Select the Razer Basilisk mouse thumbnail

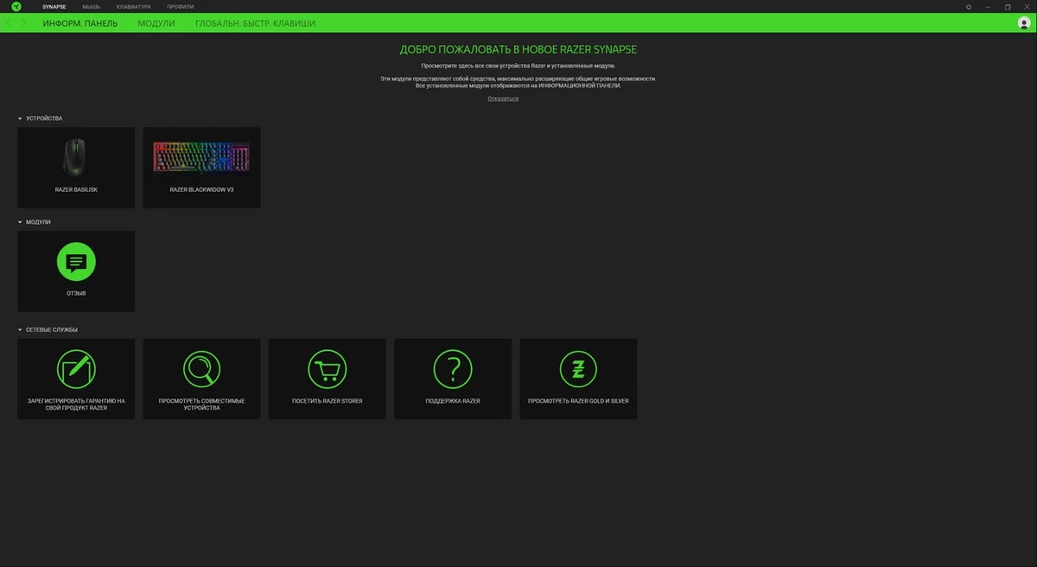coord(76,158)
